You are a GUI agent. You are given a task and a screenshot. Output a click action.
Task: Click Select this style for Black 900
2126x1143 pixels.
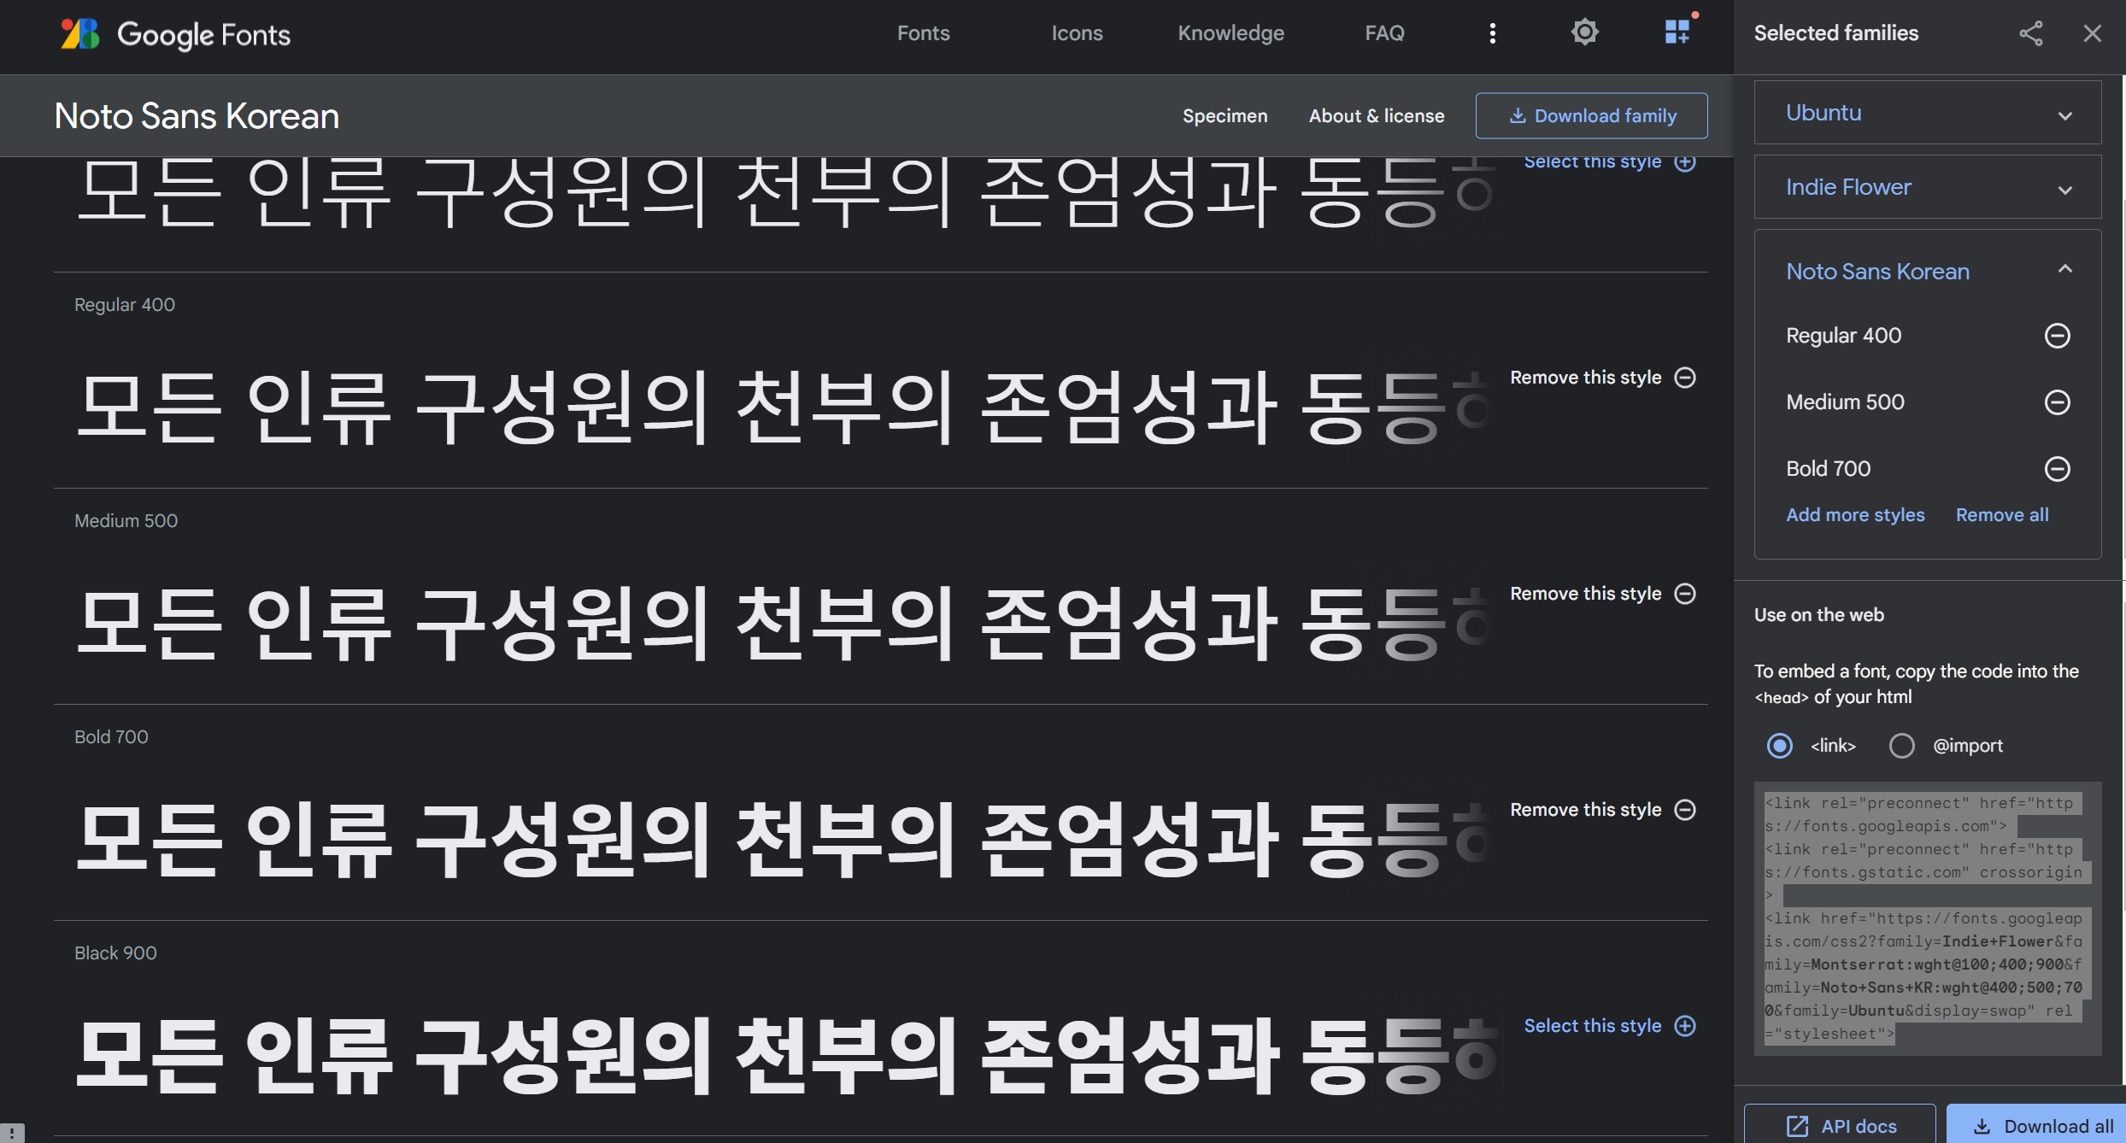click(1592, 1026)
